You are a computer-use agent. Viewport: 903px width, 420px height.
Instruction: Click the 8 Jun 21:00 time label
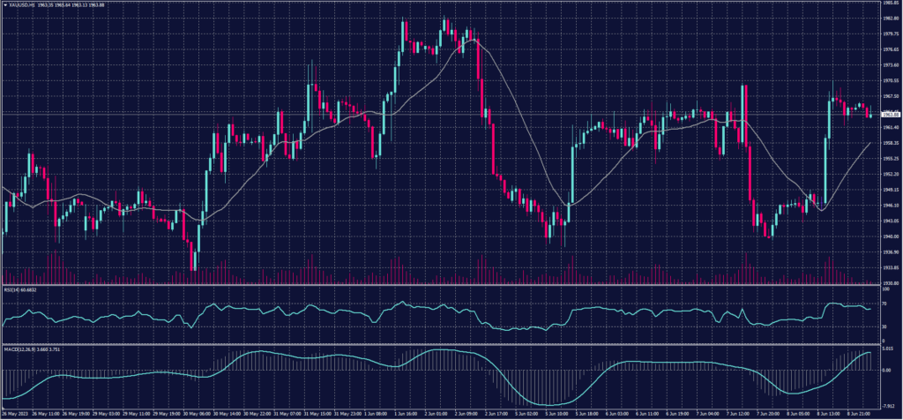(x=861, y=412)
